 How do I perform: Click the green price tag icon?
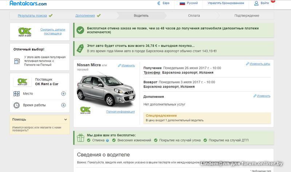click(80, 49)
